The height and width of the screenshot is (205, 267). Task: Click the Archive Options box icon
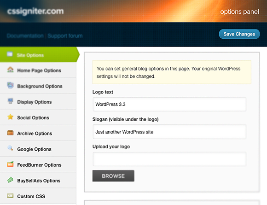pos(11,132)
